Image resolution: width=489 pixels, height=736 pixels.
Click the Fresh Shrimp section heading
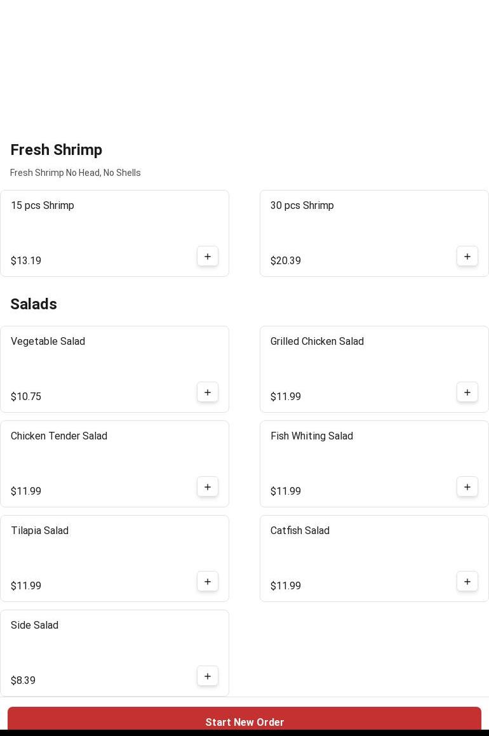pyautogui.click(x=57, y=150)
